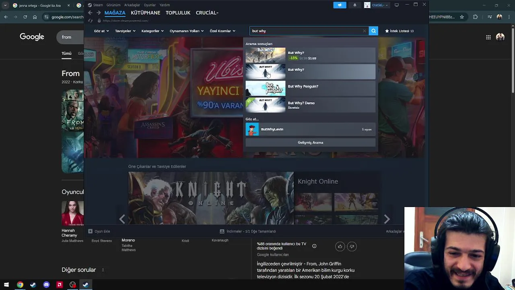Open Chrome from taskbar
The height and width of the screenshot is (290, 515).
pyautogui.click(x=20, y=285)
